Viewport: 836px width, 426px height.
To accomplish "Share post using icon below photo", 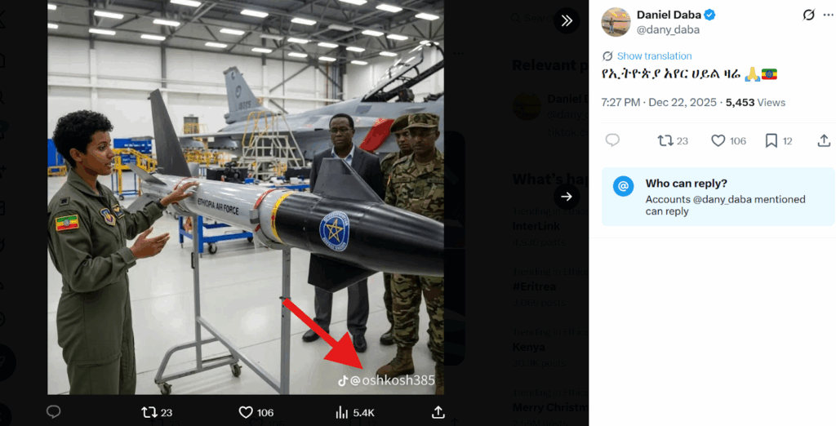I will coord(438,412).
